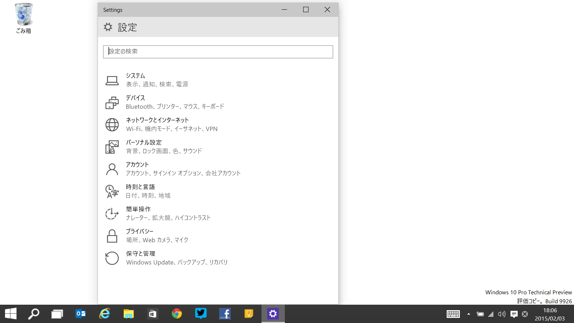The image size is (574, 323).
Task: Show hidden tray icons arrow
Action: click(469, 314)
